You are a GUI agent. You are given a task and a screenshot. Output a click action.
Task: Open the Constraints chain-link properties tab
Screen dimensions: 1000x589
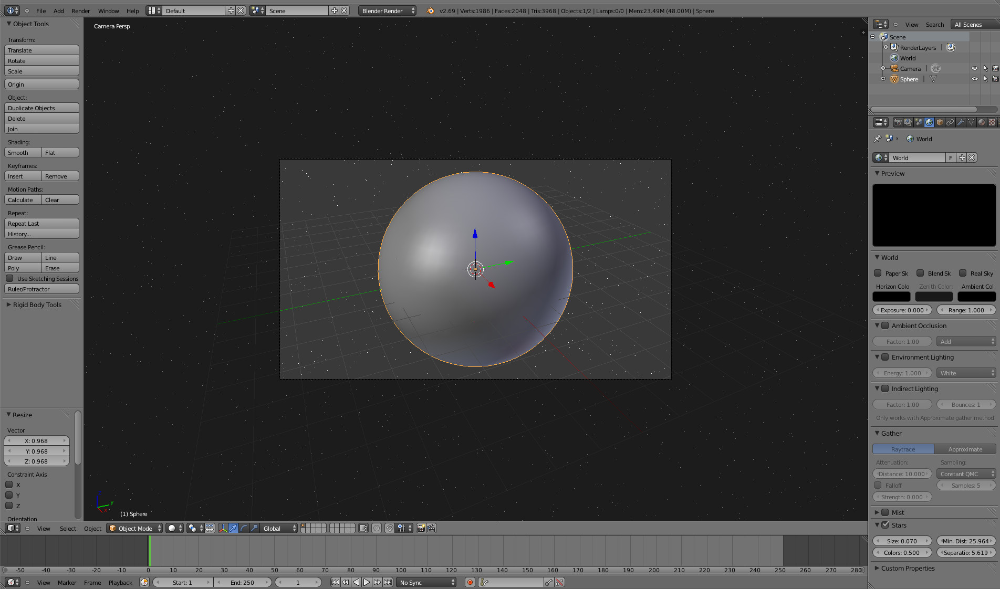coord(950,122)
